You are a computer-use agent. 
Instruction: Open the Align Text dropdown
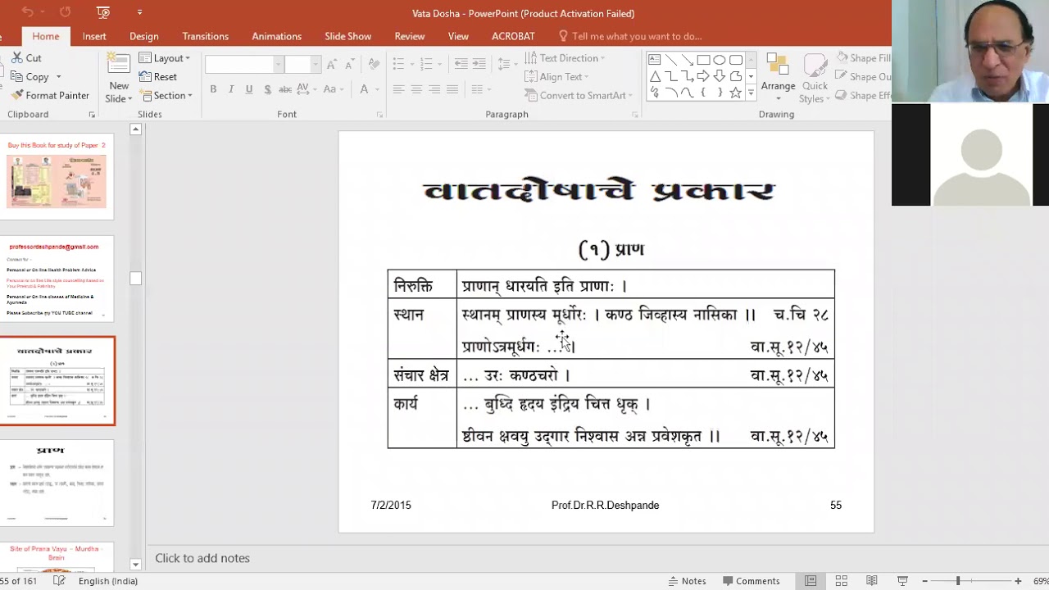(557, 76)
